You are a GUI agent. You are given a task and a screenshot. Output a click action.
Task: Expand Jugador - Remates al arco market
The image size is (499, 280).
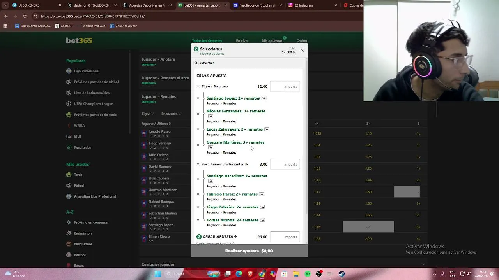pyautogui.click(x=165, y=78)
